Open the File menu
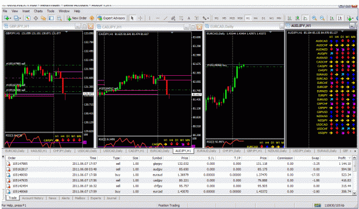359x209 pixels. pyautogui.click(x=5, y=11)
